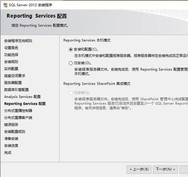Click the 下一步(N) button

pyautogui.click(x=165, y=170)
